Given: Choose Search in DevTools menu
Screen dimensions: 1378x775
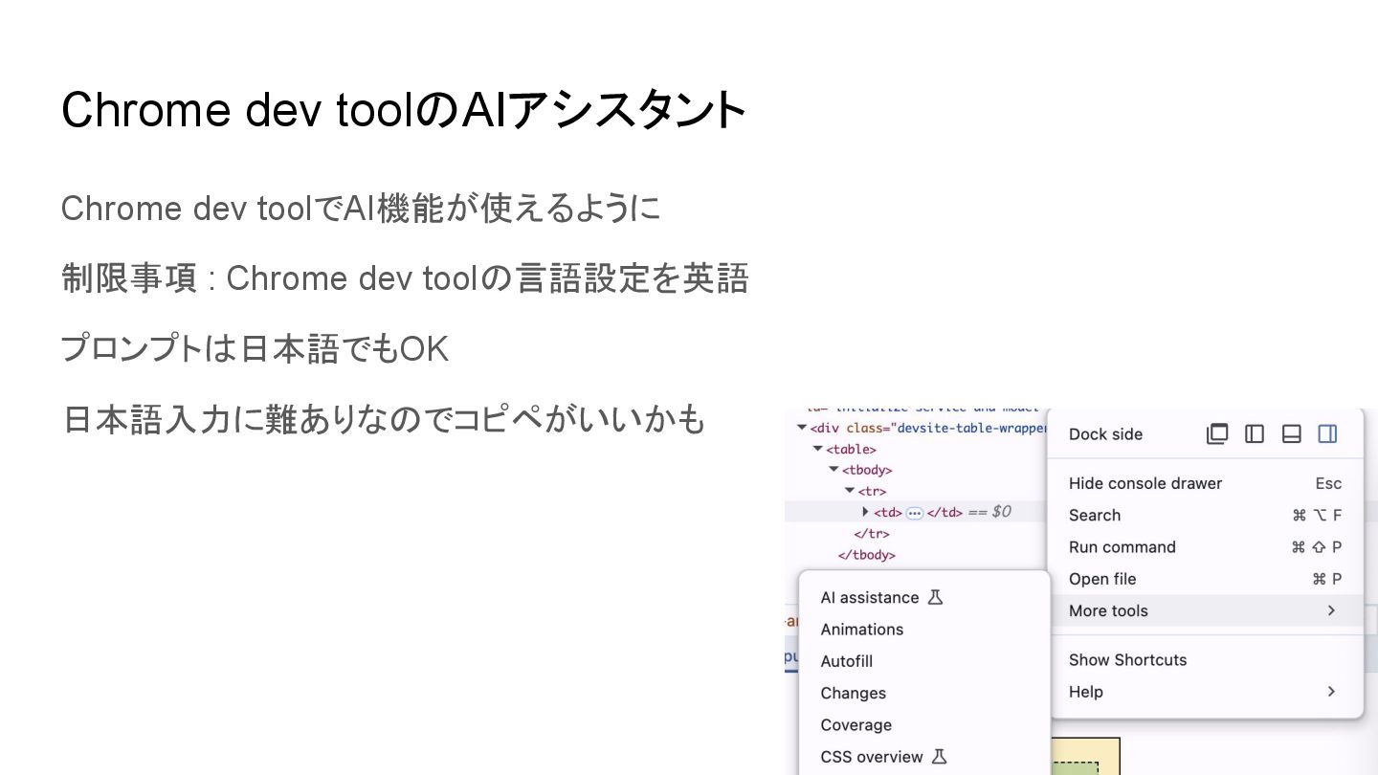Looking at the screenshot, I should click(1206, 515).
